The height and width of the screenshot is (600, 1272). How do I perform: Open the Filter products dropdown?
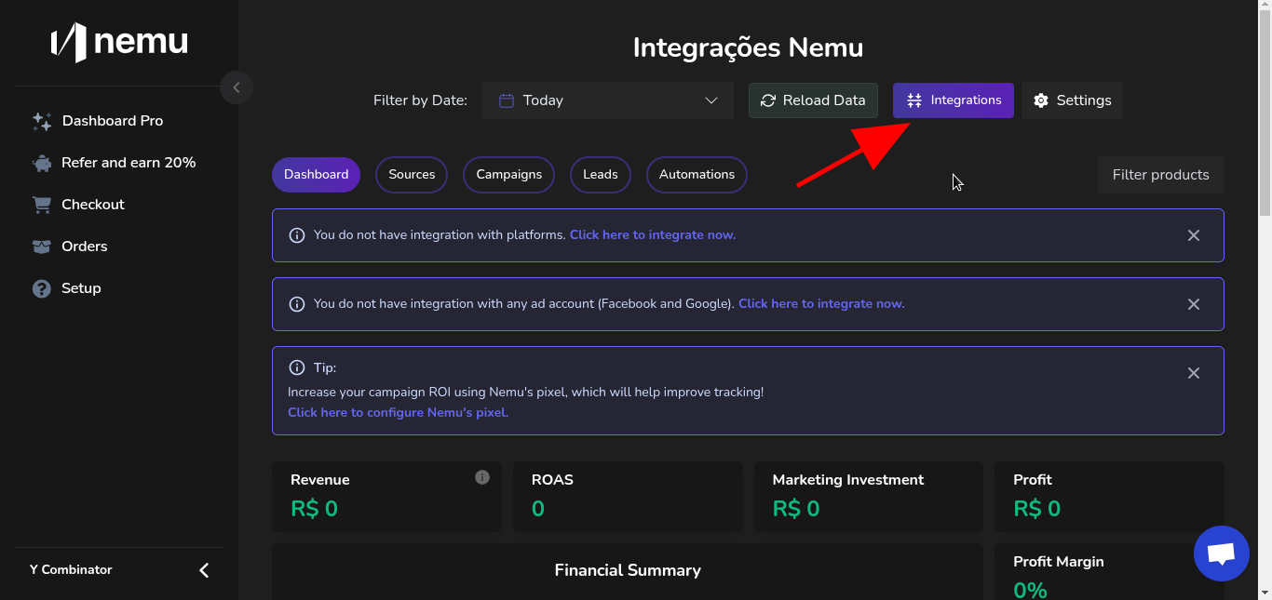pyautogui.click(x=1161, y=175)
